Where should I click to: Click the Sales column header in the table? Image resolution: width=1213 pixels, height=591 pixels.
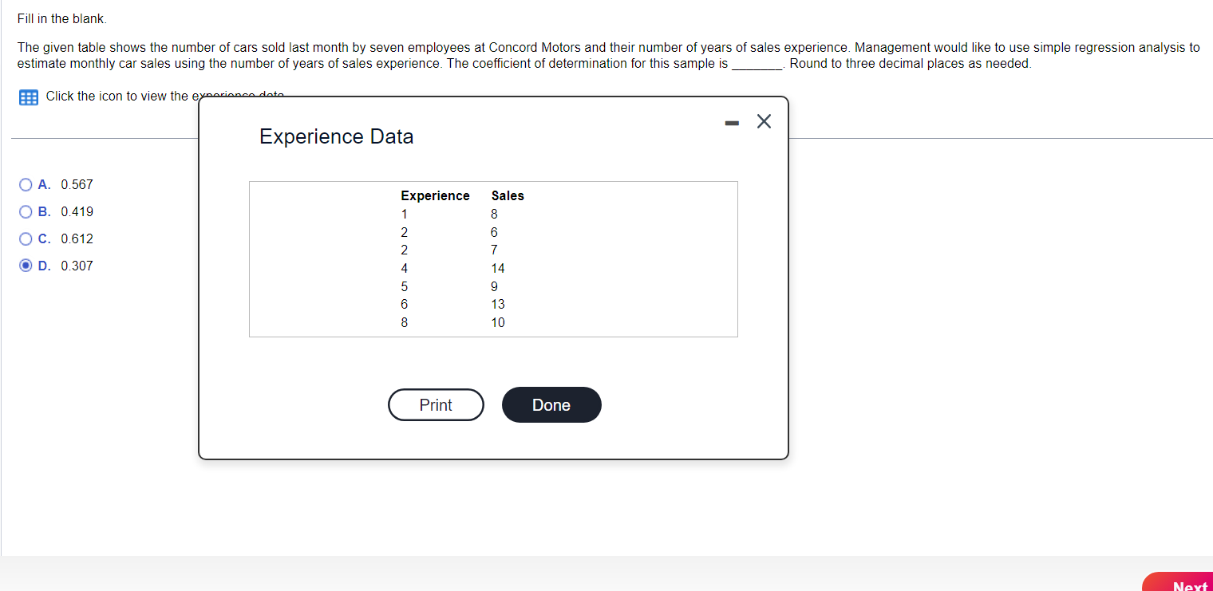508,195
